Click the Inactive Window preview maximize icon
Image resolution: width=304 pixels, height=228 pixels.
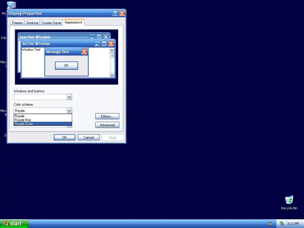99,37
